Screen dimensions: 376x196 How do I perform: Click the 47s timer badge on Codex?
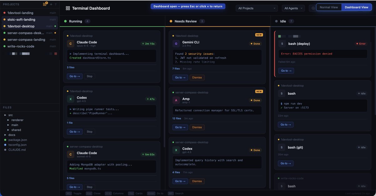pos(150,99)
